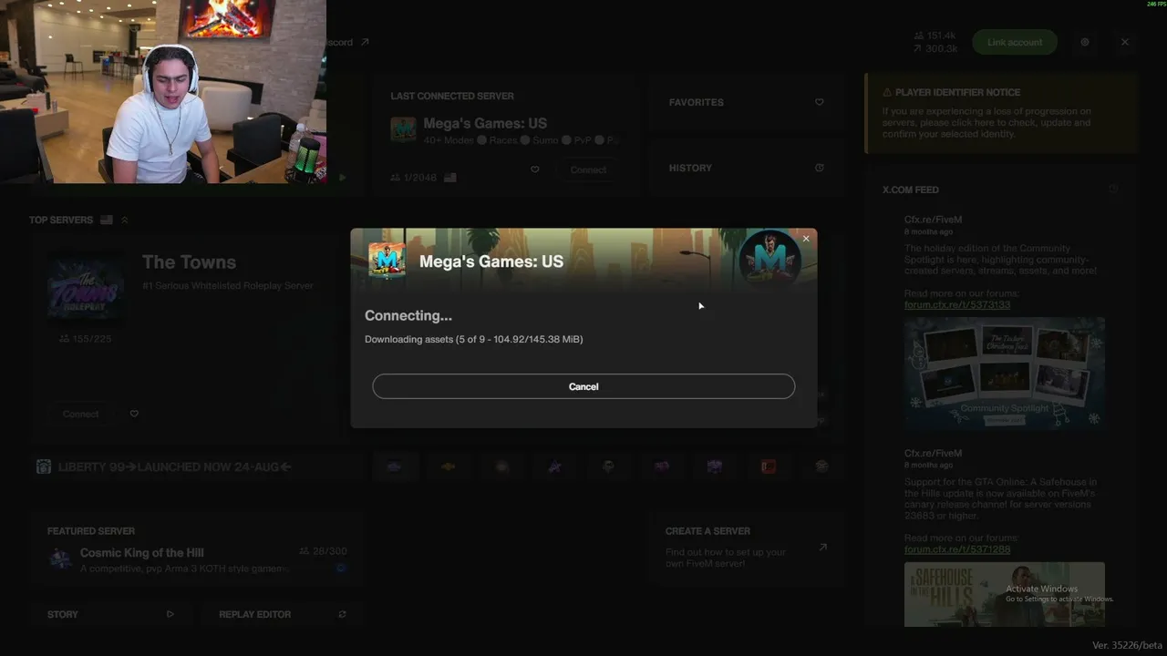Open the Create a Server guide
Image resolution: width=1167 pixels, height=656 pixels.
click(747, 548)
